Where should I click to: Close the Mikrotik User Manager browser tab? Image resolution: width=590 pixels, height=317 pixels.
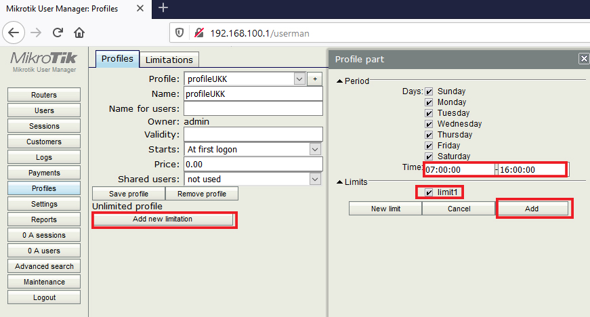click(x=140, y=8)
